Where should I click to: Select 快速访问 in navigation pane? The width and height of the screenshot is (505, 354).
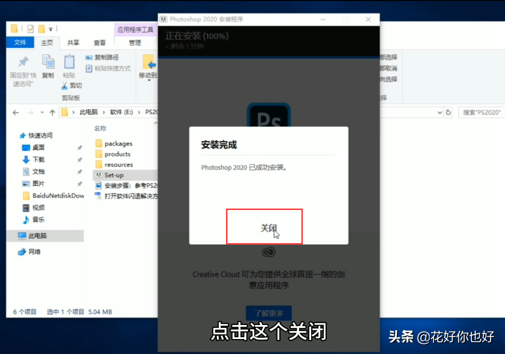coord(36,136)
